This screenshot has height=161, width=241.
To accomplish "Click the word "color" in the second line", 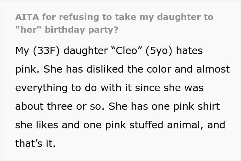I will (159, 69).
